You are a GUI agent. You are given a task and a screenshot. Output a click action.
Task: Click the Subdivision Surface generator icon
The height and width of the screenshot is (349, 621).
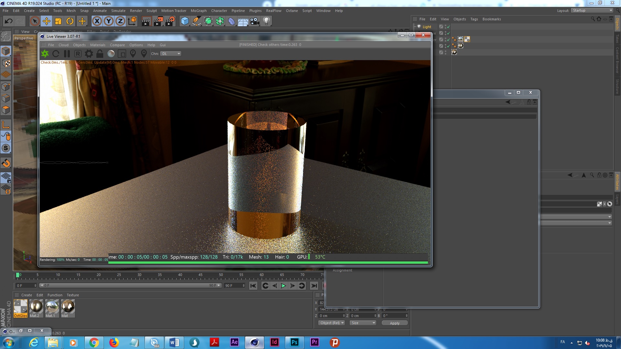pyautogui.click(x=209, y=21)
